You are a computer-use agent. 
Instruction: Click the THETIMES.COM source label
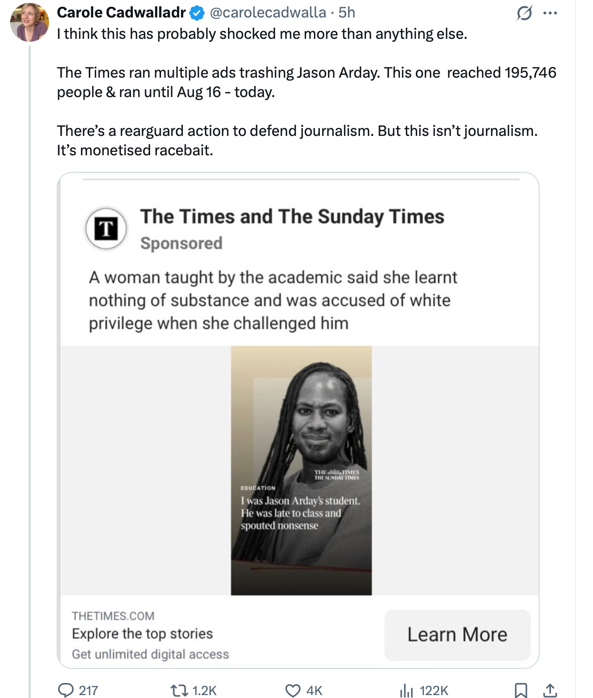pyautogui.click(x=113, y=616)
